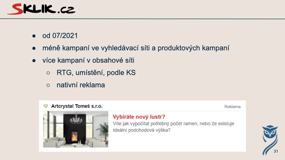Click the chandelier in the ad photo
The width and height of the screenshot is (285, 160).
click(x=76, y=119)
